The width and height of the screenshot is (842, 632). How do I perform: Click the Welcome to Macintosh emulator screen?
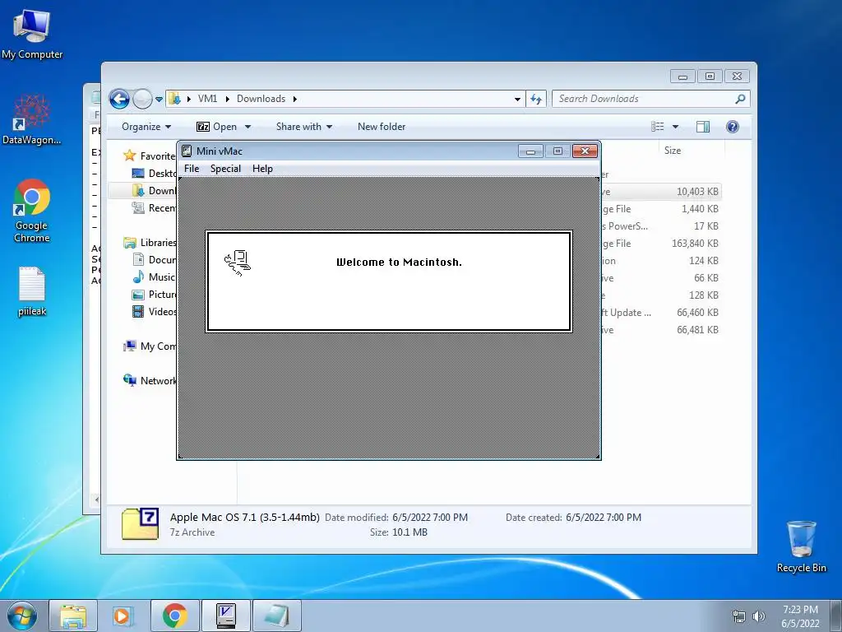click(389, 318)
